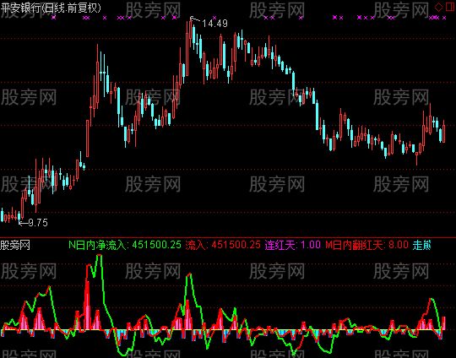The height and width of the screenshot is (358, 456).
Task: Click the 14.49 high price label
Action: [214, 24]
